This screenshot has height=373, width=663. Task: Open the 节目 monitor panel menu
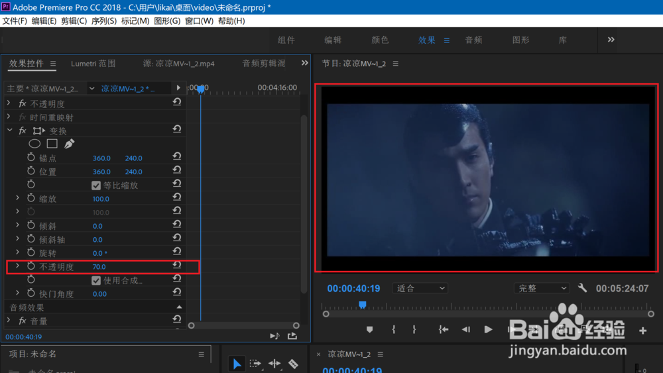[x=396, y=64]
